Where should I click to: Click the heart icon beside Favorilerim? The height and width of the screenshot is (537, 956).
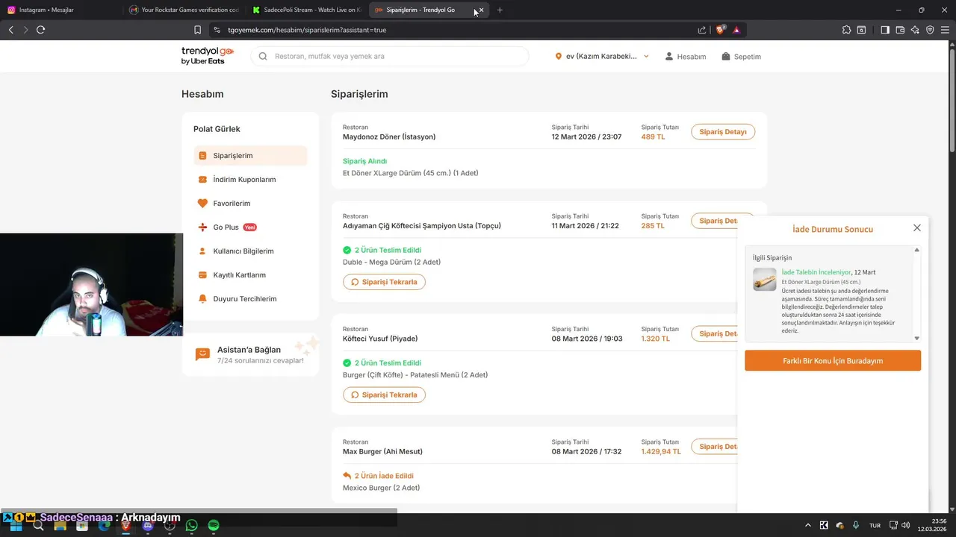(x=202, y=204)
